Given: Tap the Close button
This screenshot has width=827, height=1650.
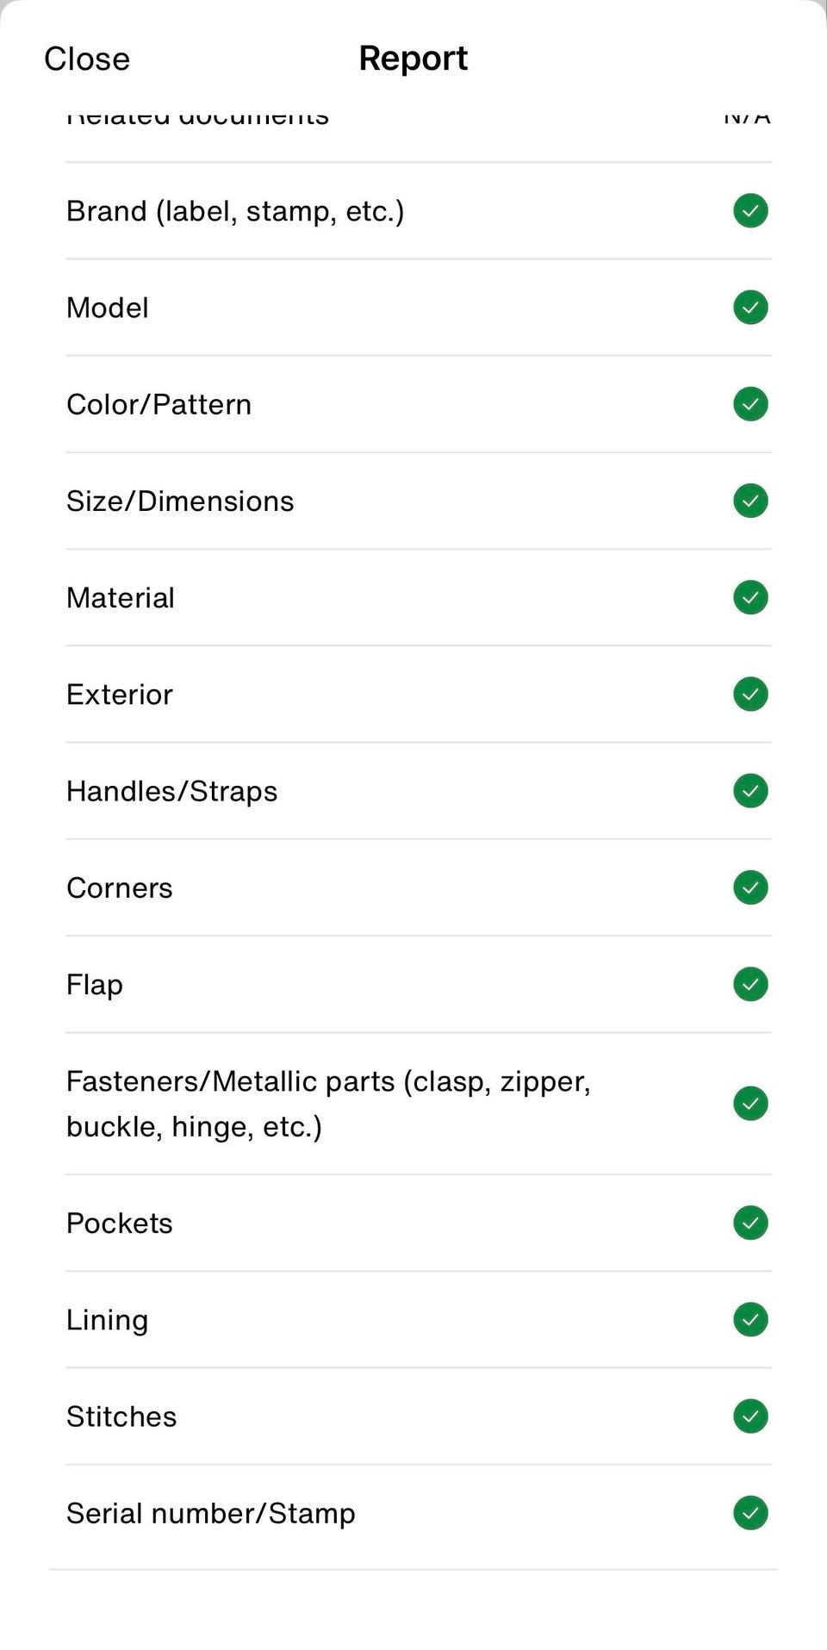Looking at the screenshot, I should tap(87, 59).
